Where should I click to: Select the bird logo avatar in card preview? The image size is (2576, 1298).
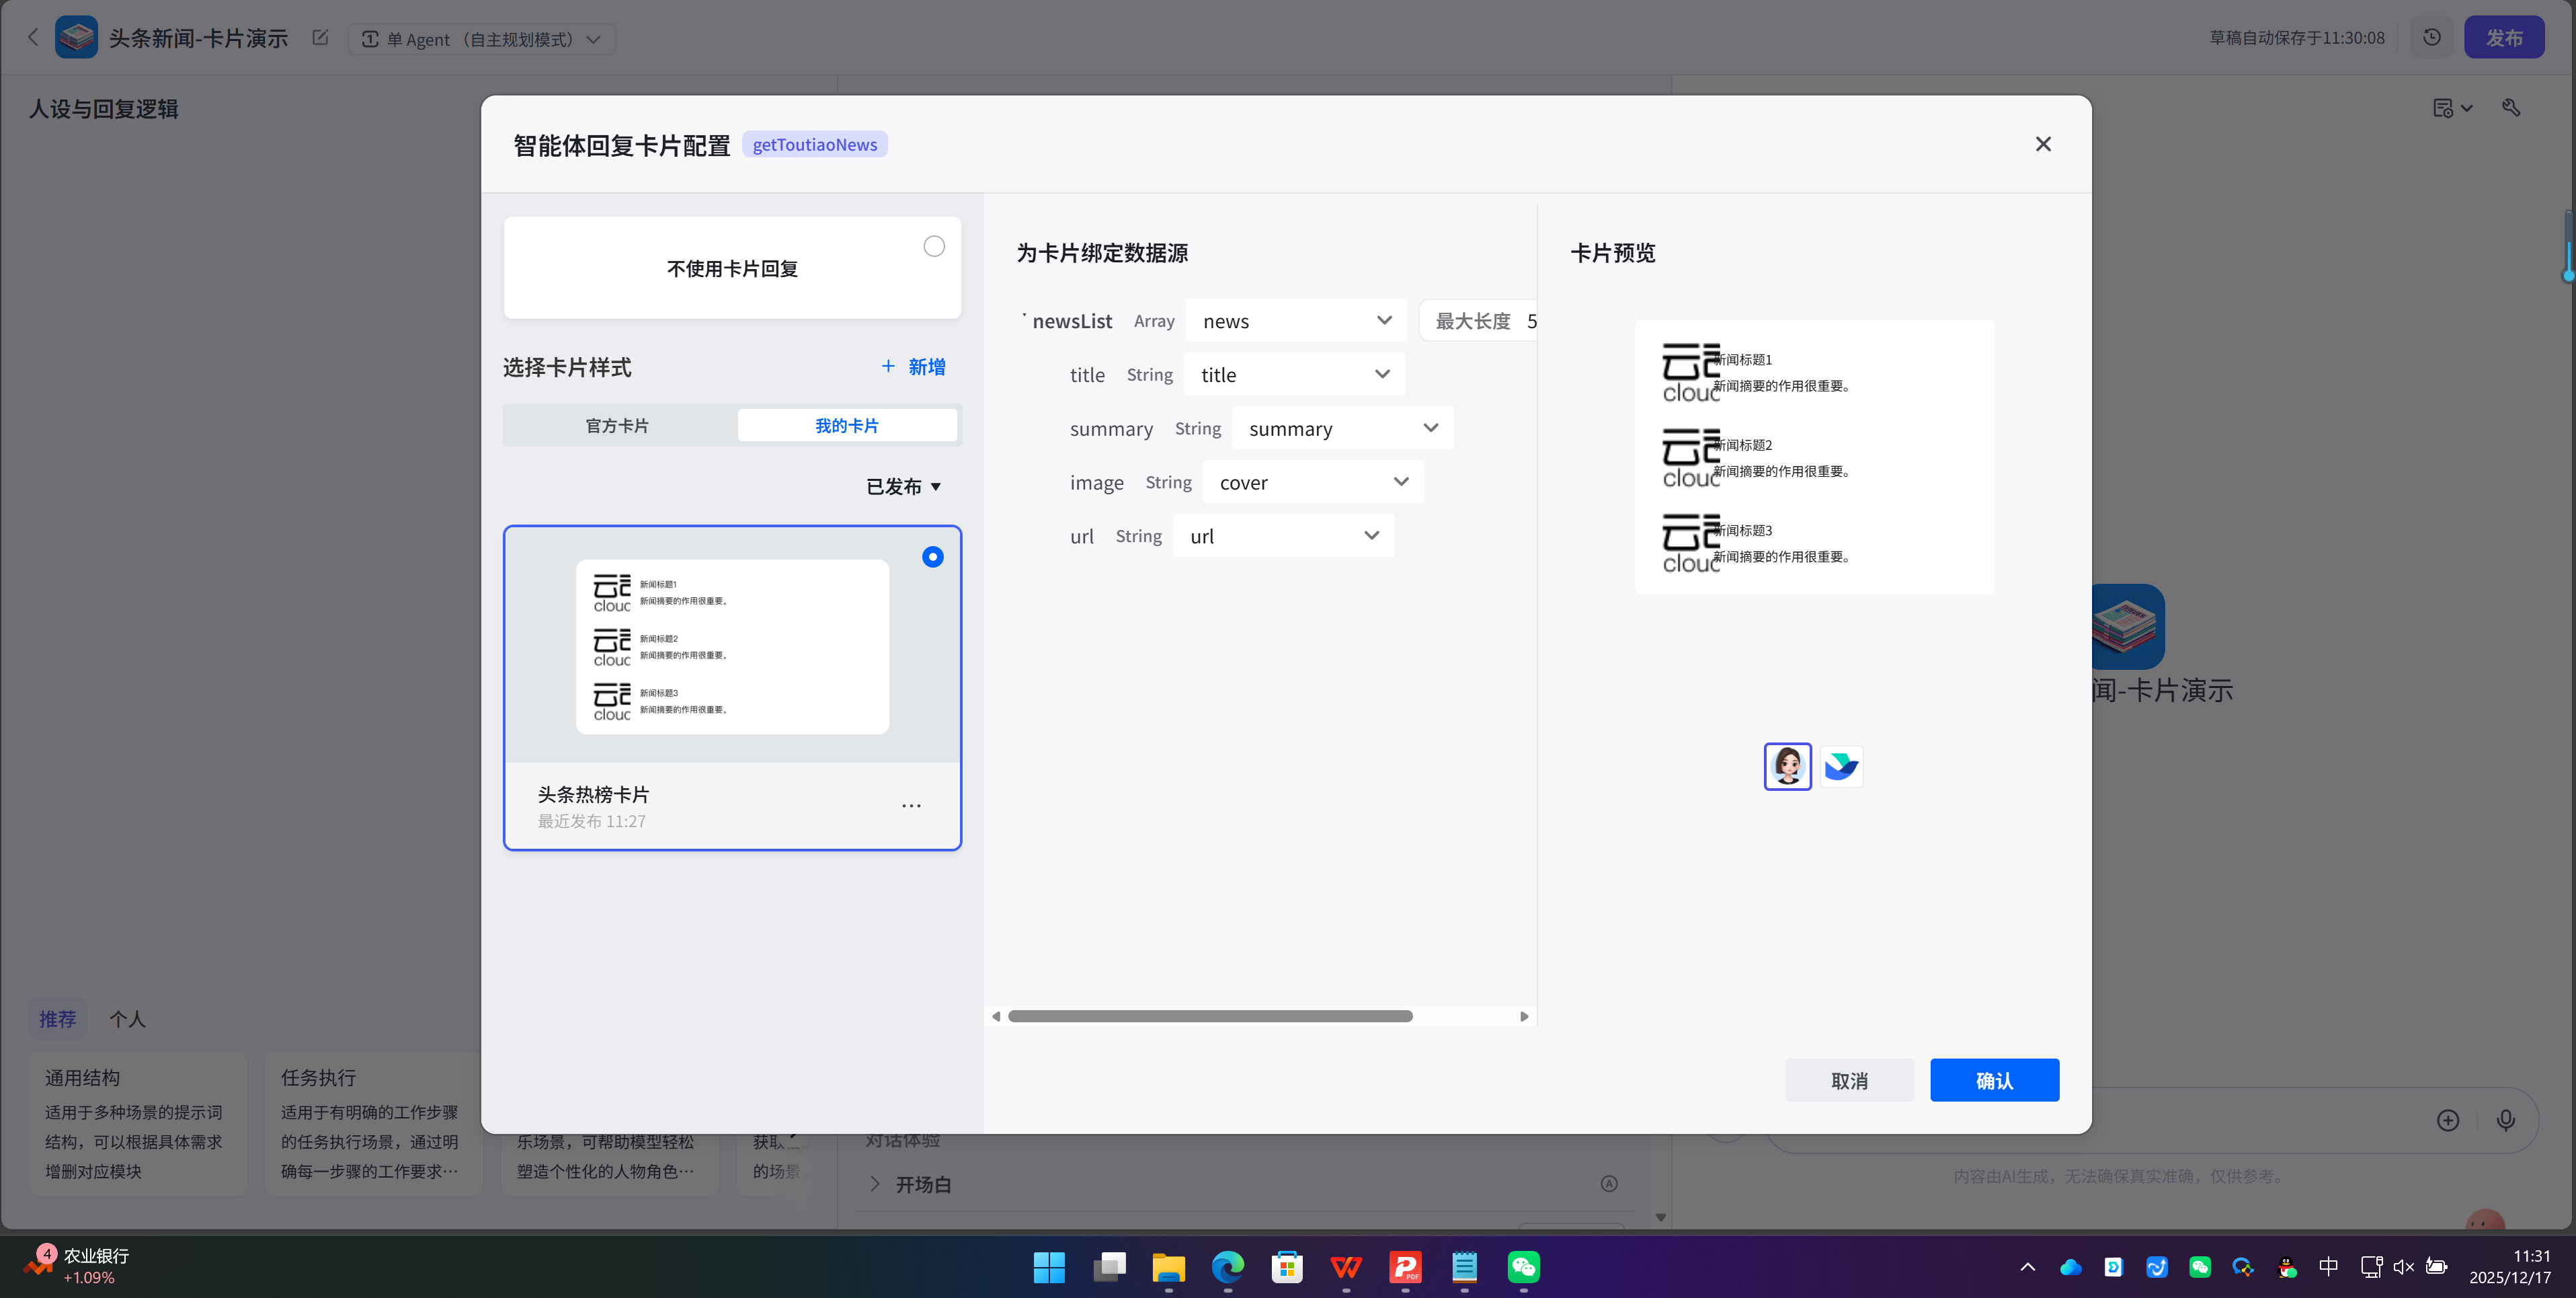[1841, 767]
